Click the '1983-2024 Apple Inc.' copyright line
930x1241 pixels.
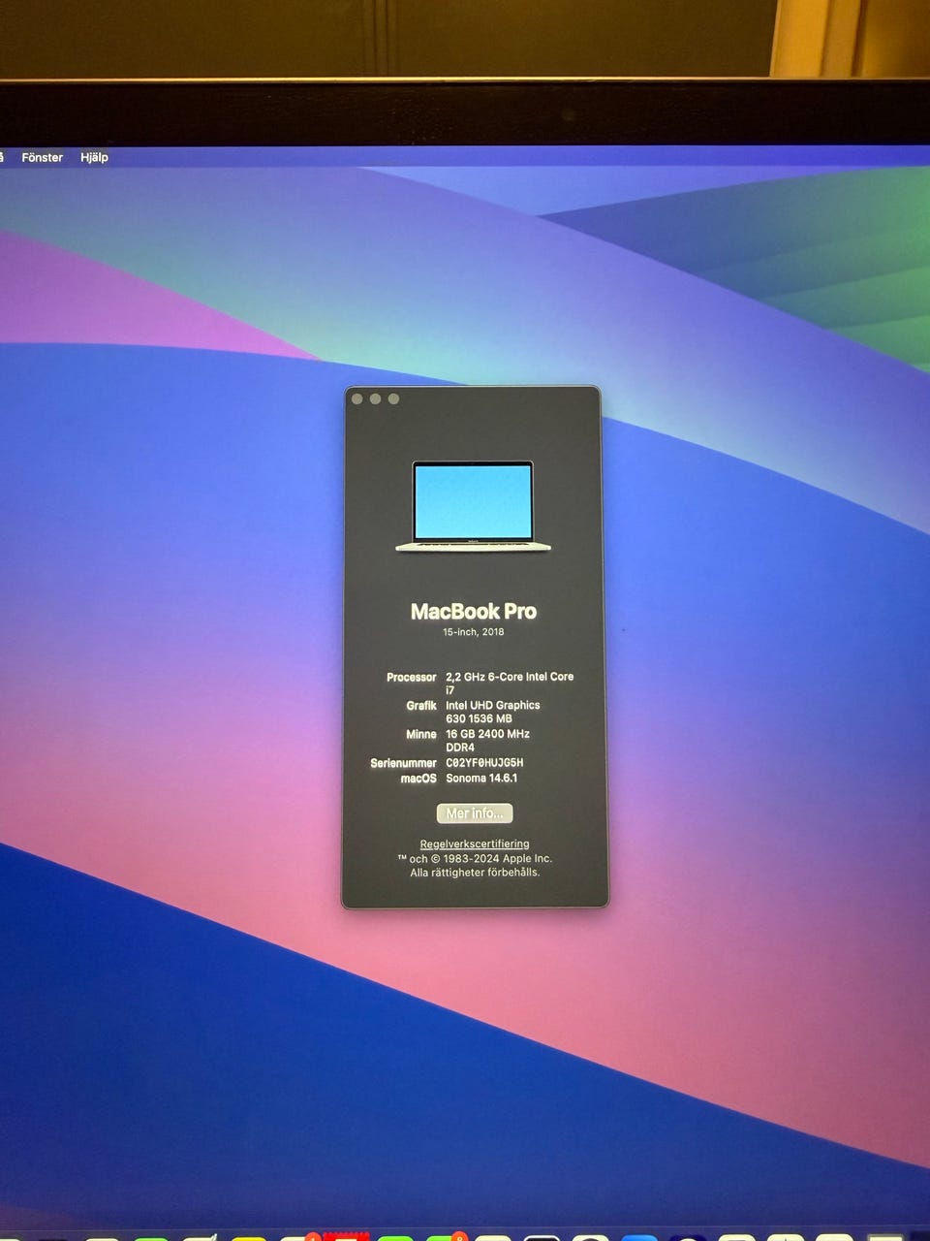click(475, 859)
